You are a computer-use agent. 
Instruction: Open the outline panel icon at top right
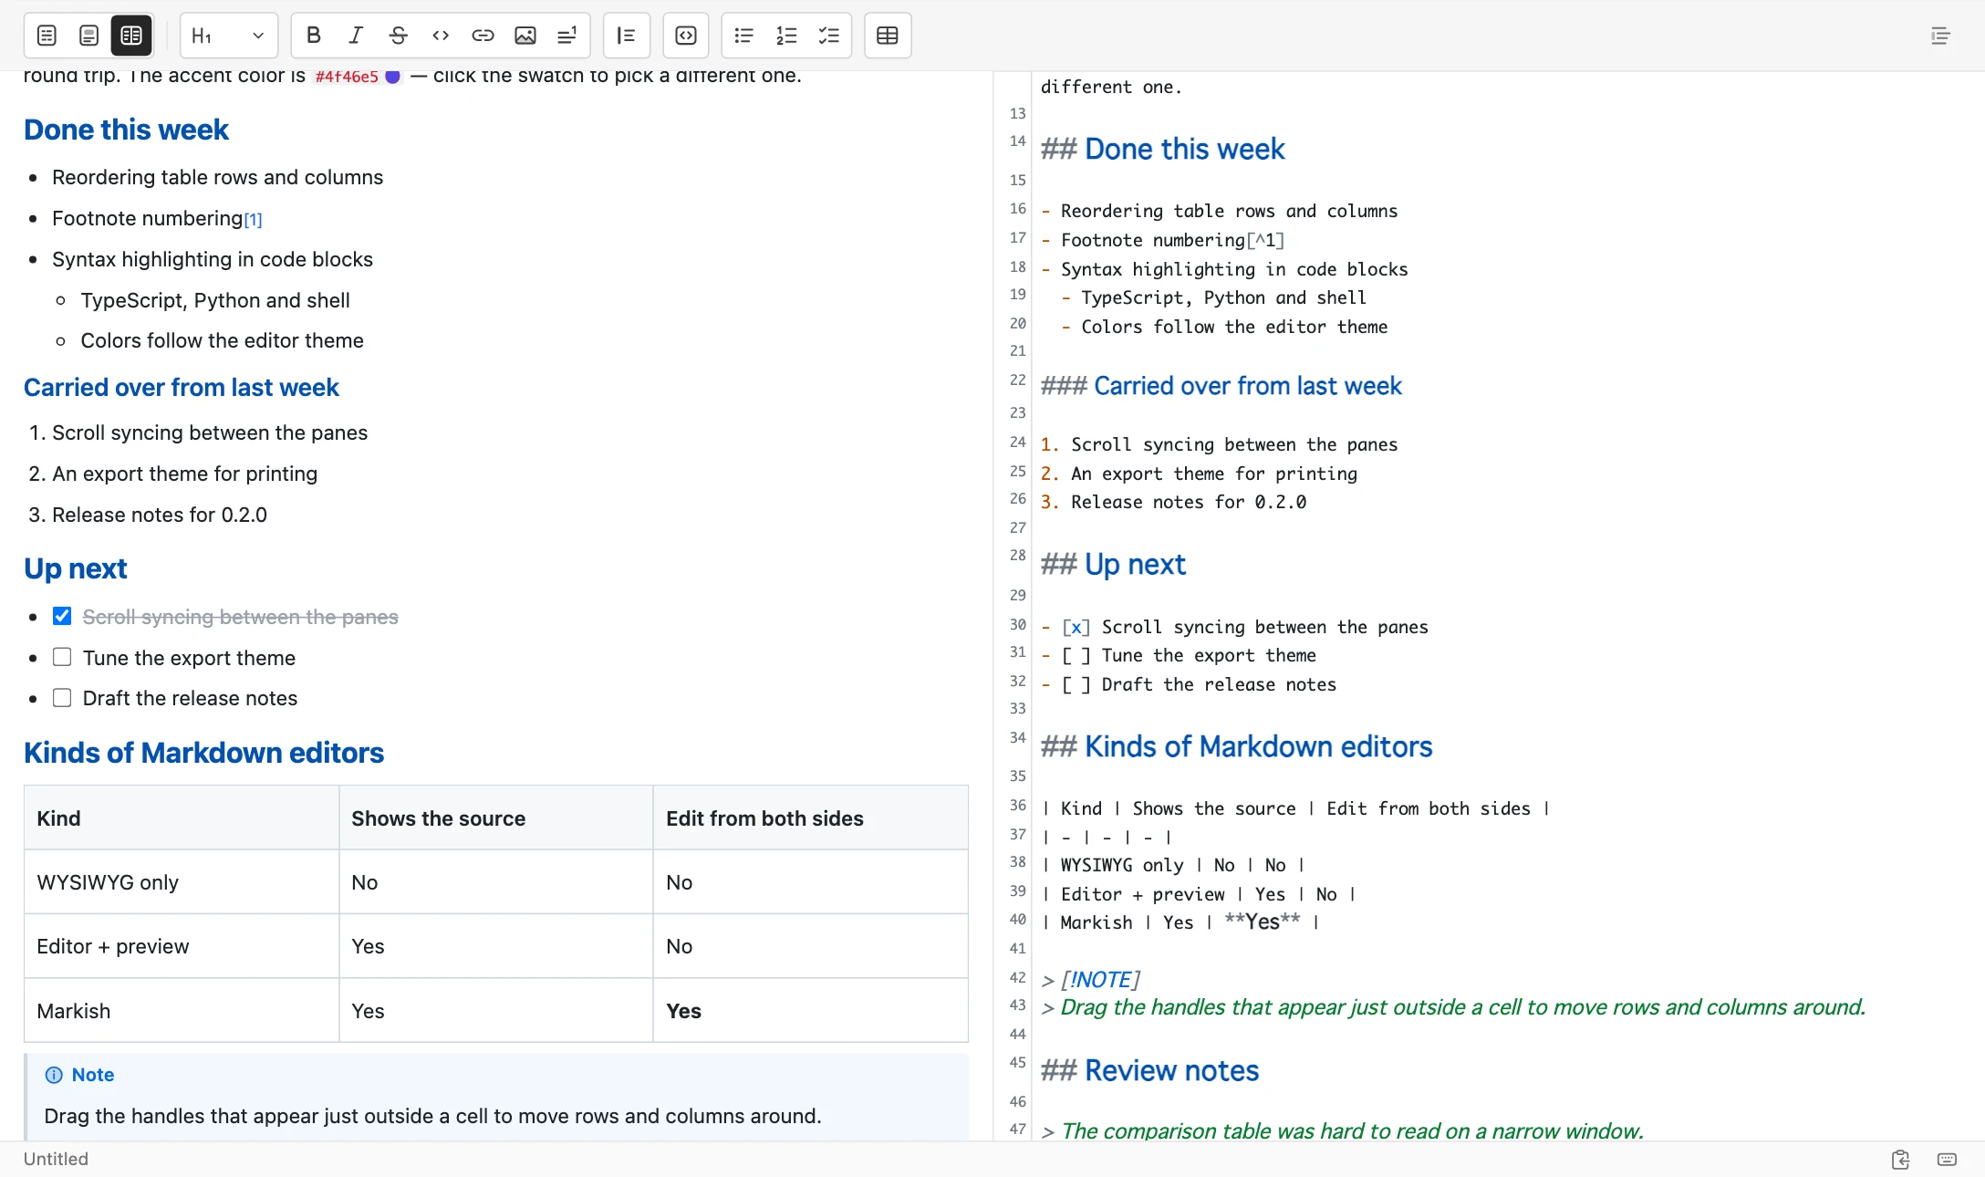coord(1941,36)
